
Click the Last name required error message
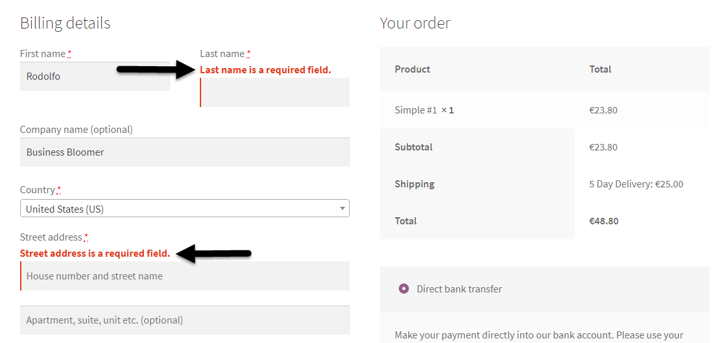265,70
